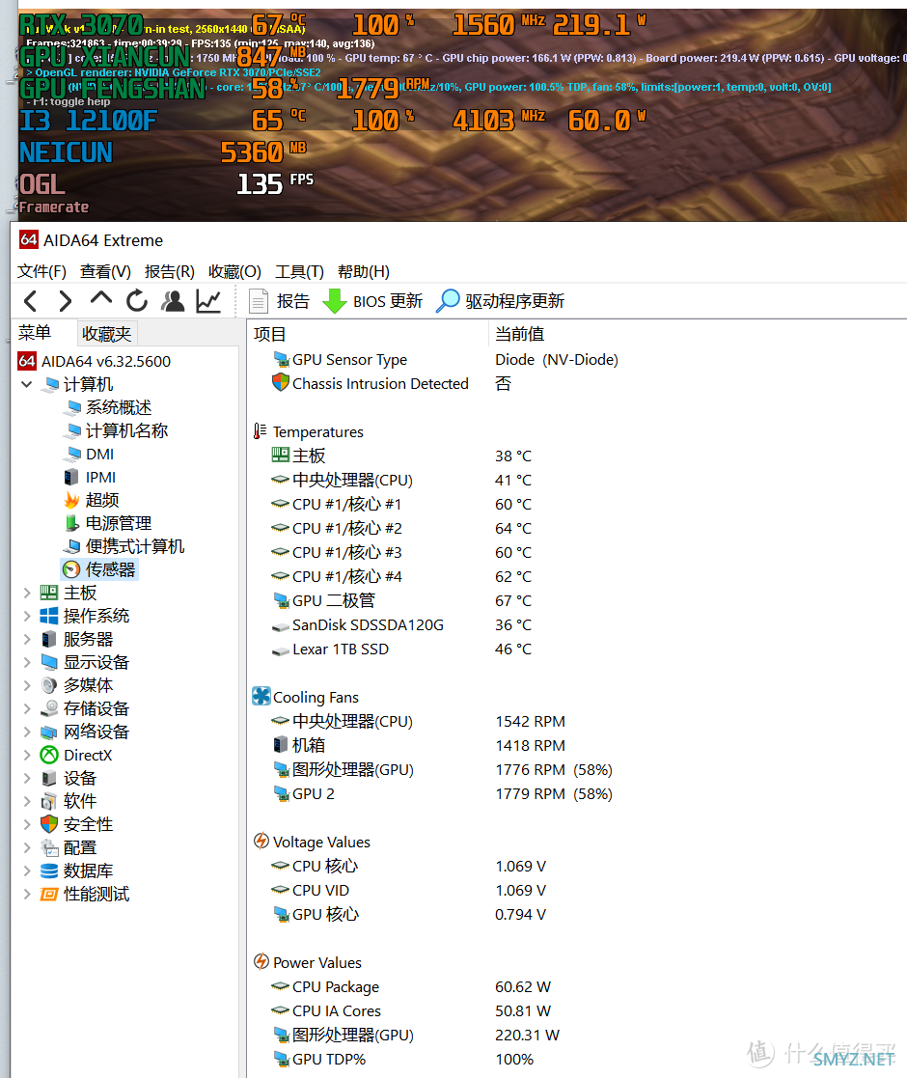Switch to the 收藏夹 tab
Screen dimensions: 907x1078
[x=106, y=334]
